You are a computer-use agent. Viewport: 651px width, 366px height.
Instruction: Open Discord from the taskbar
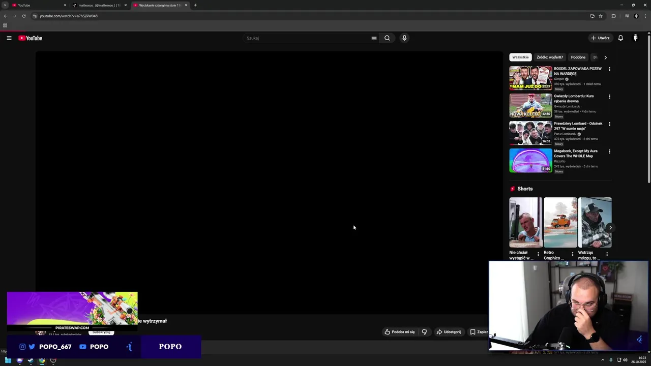(x=20, y=360)
